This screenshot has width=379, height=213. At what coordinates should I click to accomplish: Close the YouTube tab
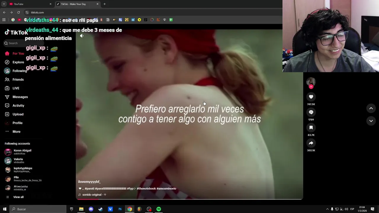(x=50, y=4)
